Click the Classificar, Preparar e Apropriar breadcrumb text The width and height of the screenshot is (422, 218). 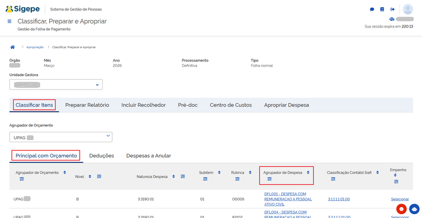coord(74,47)
